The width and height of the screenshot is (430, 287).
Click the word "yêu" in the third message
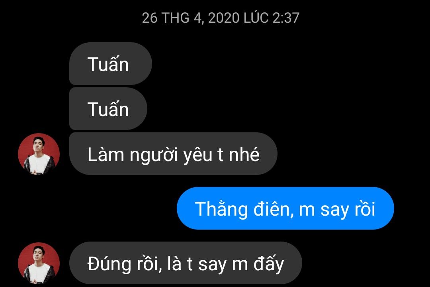(x=197, y=155)
